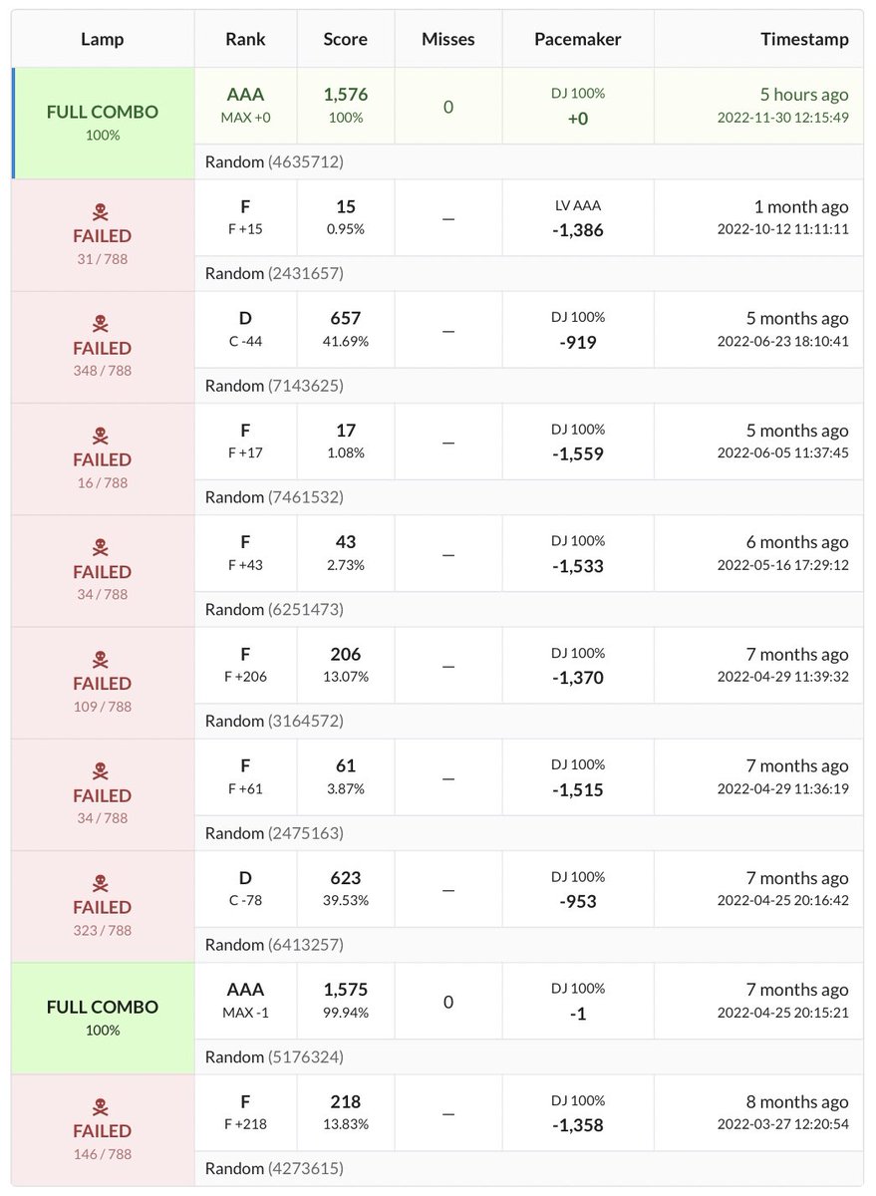Click the skull icon above FAILED 146 / 788
This screenshot has height=1196, width=876.
click(103, 1106)
